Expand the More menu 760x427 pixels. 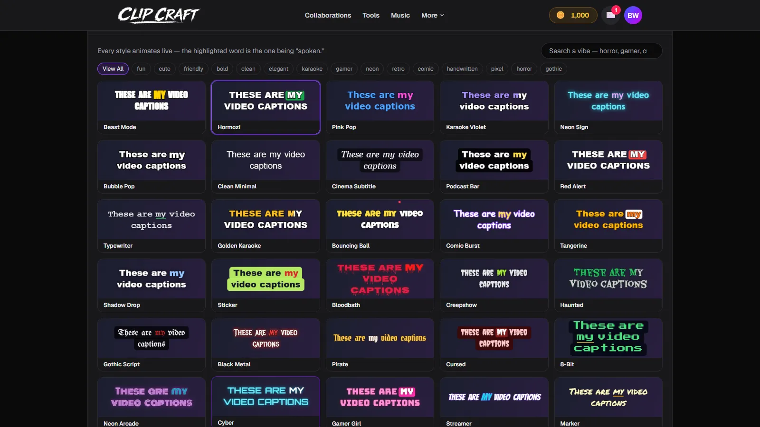click(433, 15)
